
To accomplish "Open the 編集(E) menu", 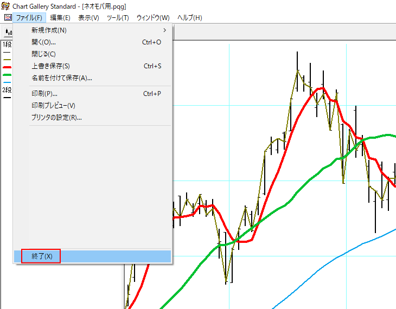I will pos(60,18).
